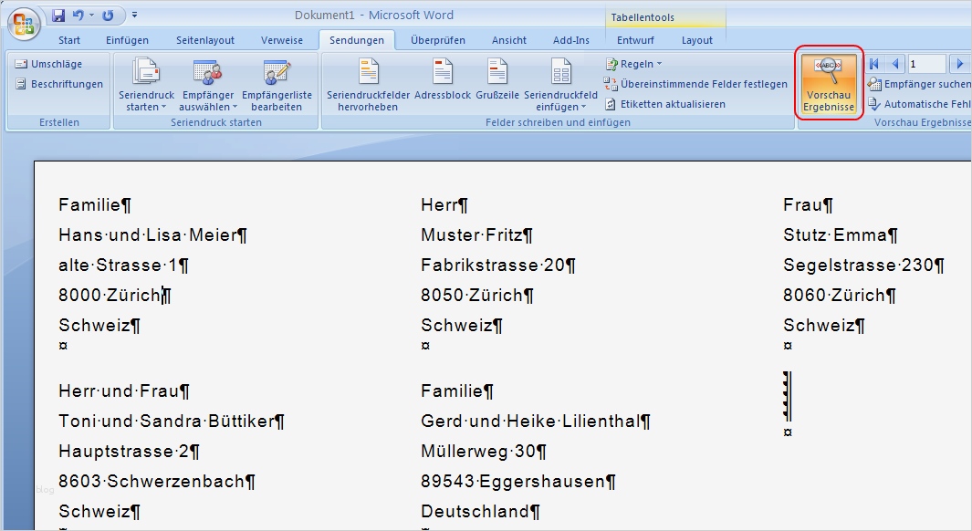Image resolution: width=972 pixels, height=531 pixels.
Task: Click Etiketten aktualisieren
Action: pos(665,104)
